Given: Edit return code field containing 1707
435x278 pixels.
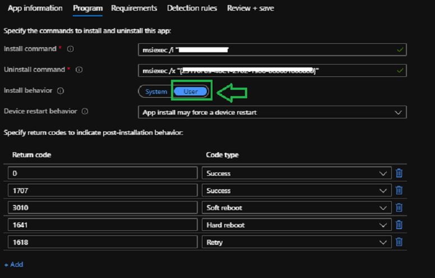Looking at the screenshot, I should coord(103,190).
